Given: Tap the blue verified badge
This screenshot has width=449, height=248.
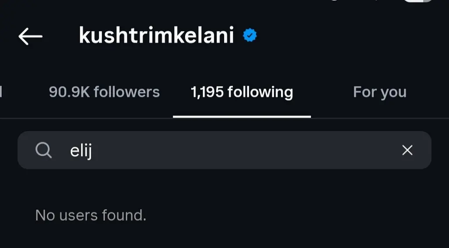Looking at the screenshot, I should [x=249, y=35].
